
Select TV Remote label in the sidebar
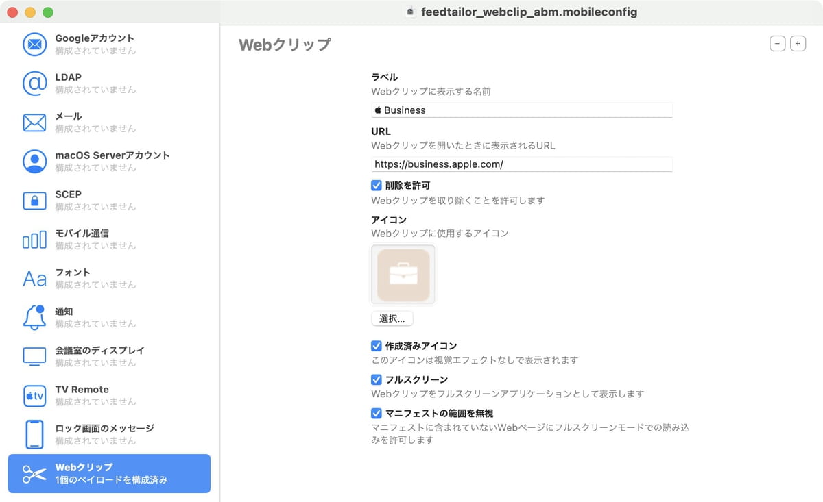click(x=82, y=390)
